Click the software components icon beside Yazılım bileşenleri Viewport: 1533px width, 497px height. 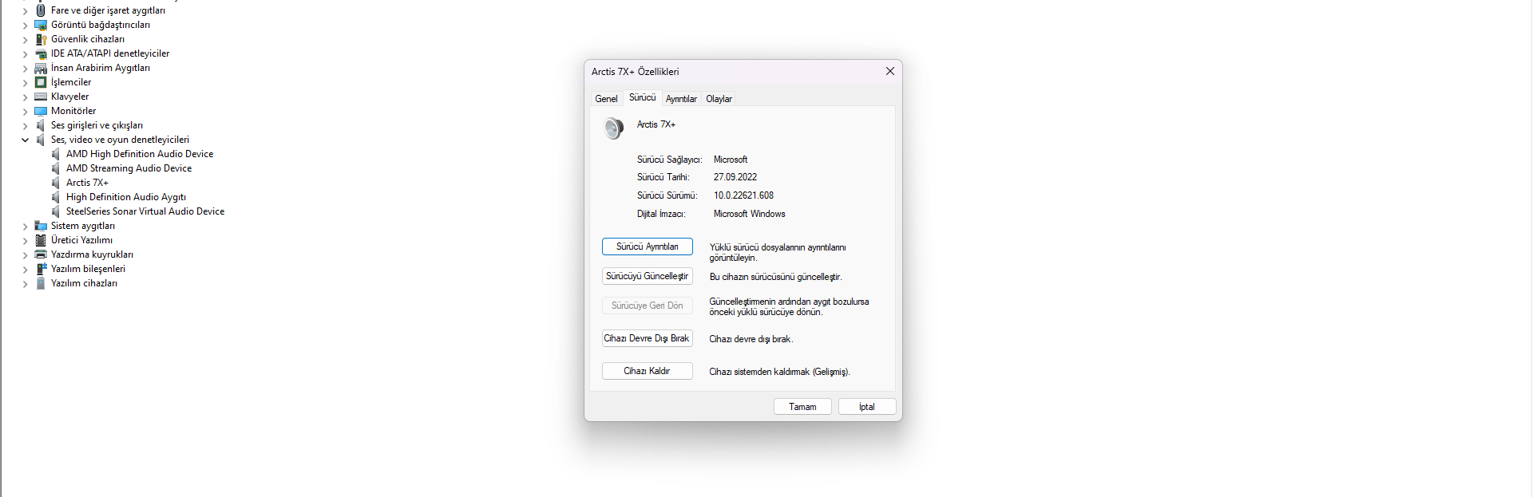click(41, 269)
